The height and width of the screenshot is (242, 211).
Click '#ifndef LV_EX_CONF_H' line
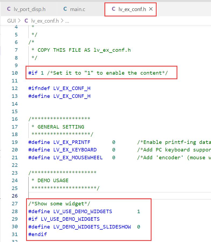pyautogui.click(x=59, y=88)
